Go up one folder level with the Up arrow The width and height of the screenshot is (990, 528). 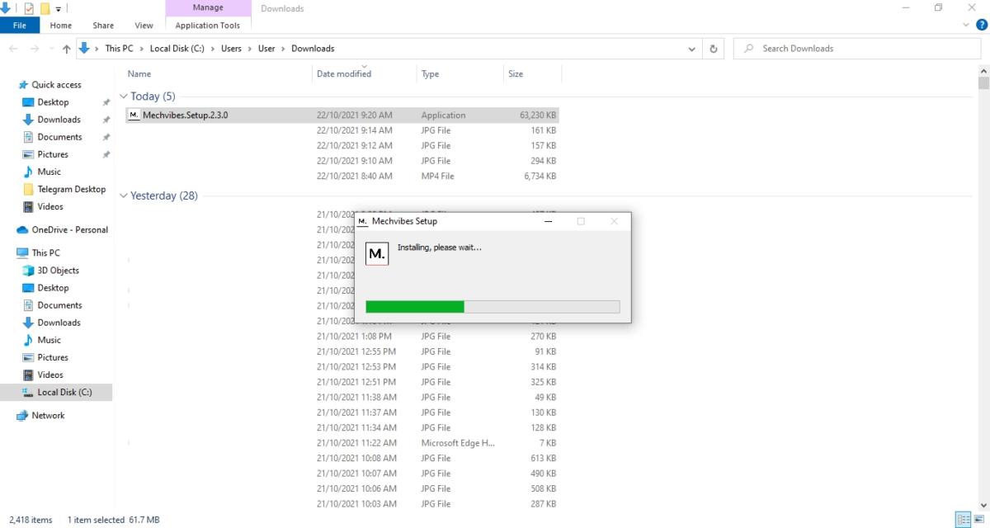point(66,49)
